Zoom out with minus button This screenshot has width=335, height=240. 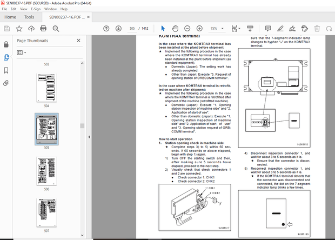click(187, 29)
